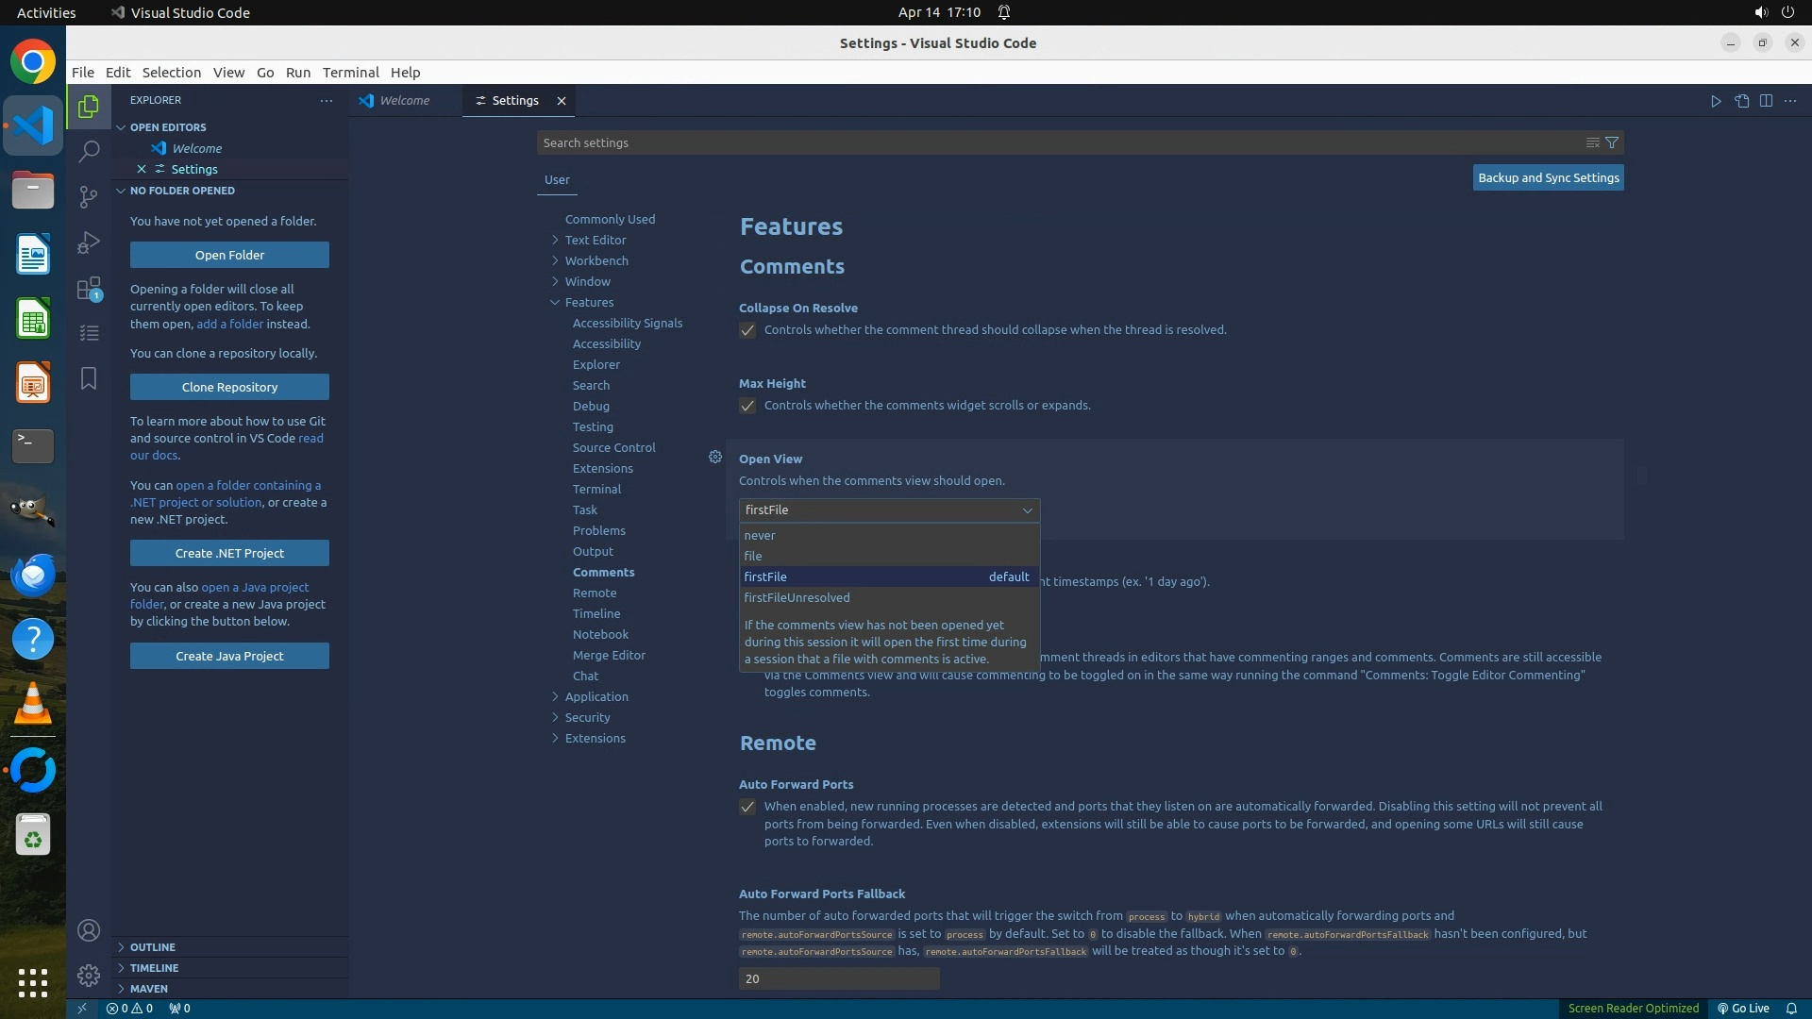
Task: Click Backup and Sync Settings button
Action: (x=1548, y=177)
